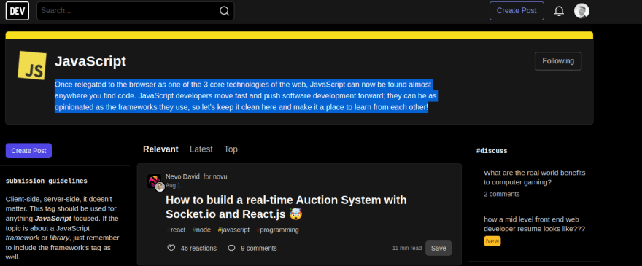Open the #discuss sidebar heading

(x=492, y=151)
